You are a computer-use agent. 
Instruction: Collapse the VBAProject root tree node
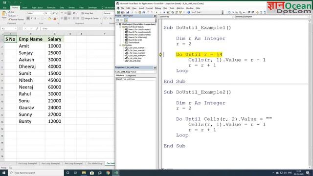(x=117, y=24)
